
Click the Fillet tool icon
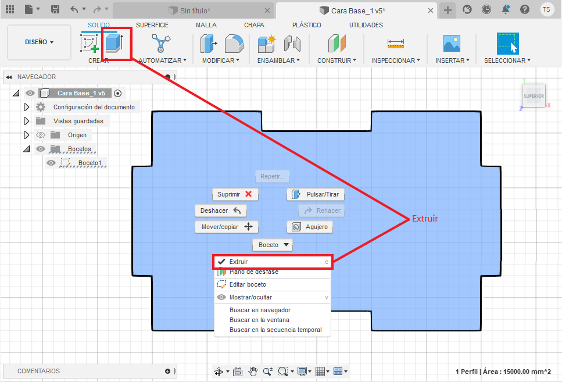[234, 44]
